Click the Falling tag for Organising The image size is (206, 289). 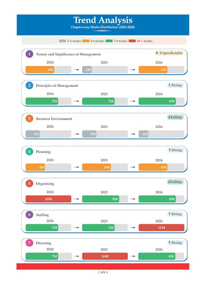coord(175,182)
